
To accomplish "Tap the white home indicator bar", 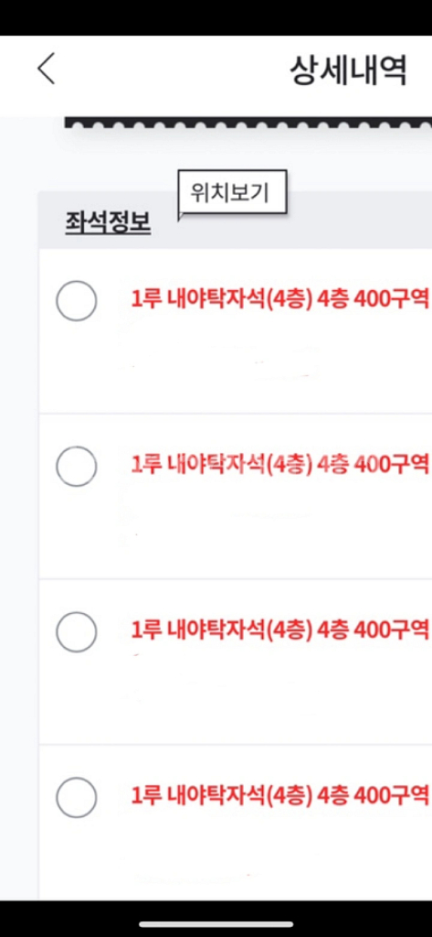I will (x=216, y=924).
